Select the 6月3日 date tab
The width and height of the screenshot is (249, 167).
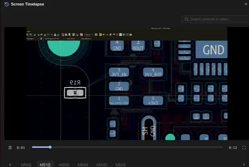[x=102, y=165]
